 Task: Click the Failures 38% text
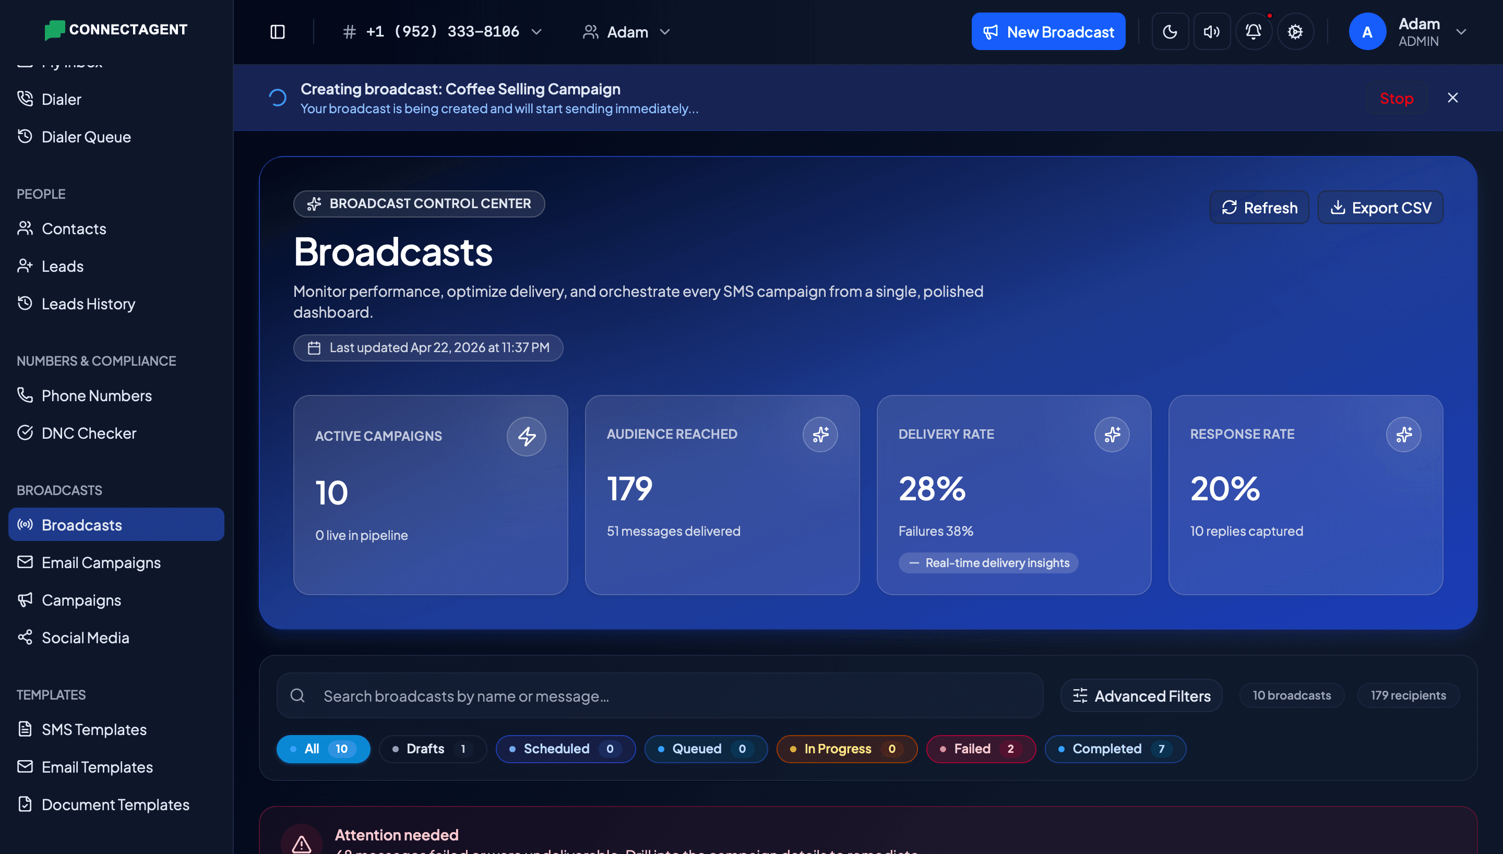click(936, 532)
